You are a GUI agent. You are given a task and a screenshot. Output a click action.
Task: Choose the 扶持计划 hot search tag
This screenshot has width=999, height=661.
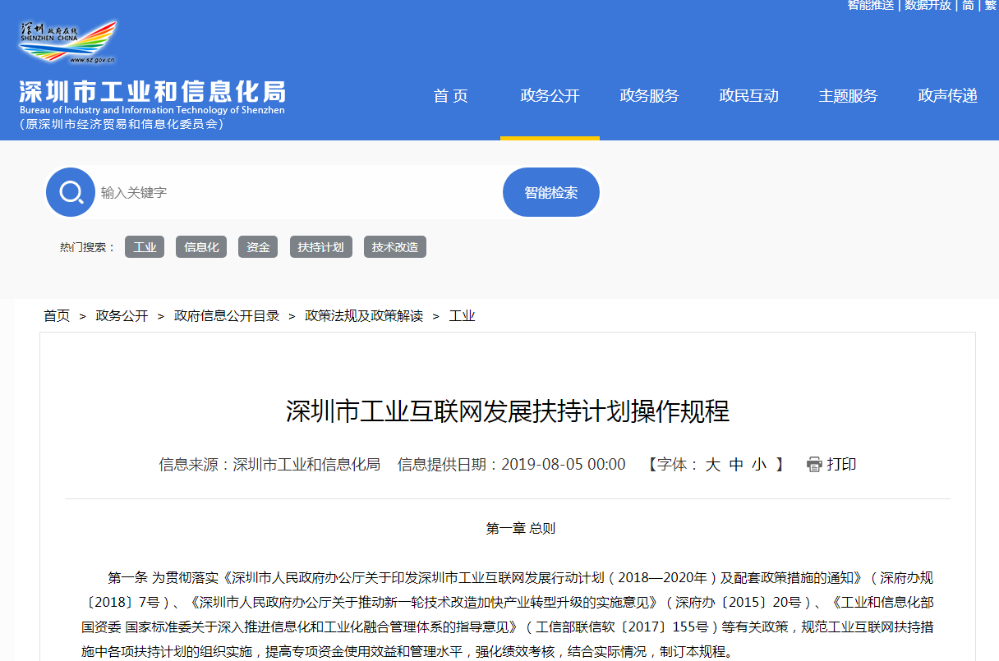pos(320,247)
